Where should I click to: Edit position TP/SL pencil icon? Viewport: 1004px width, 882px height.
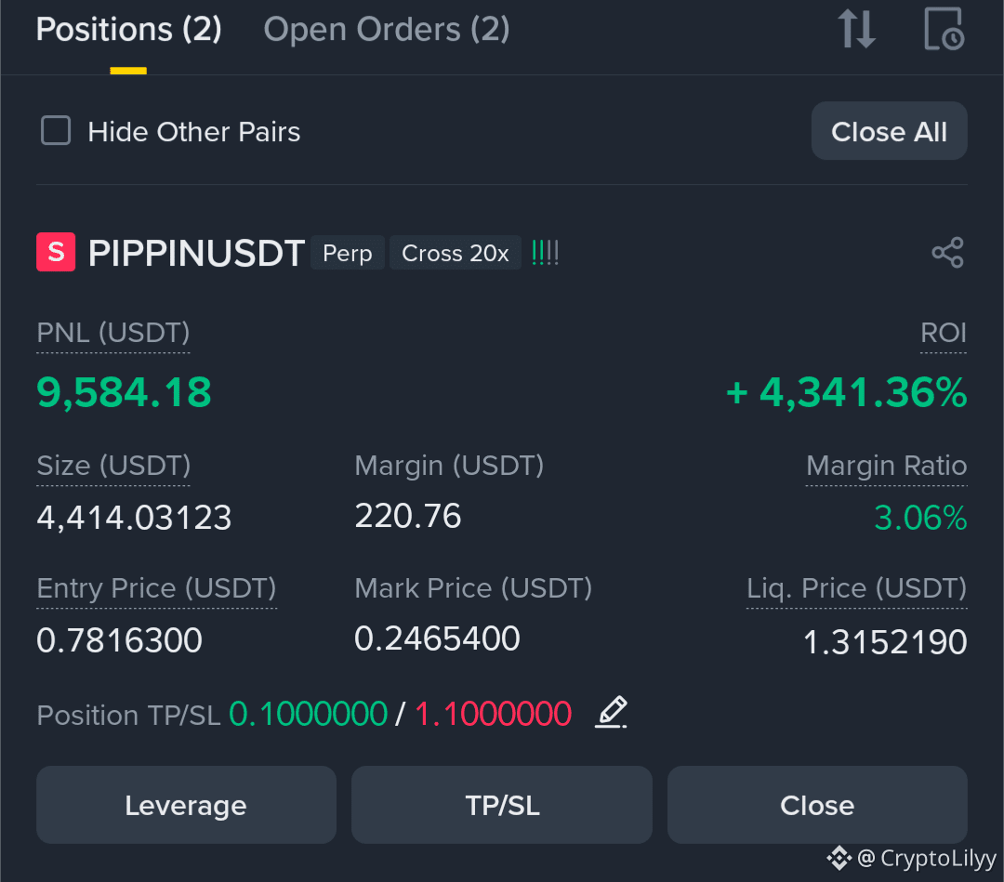(611, 712)
